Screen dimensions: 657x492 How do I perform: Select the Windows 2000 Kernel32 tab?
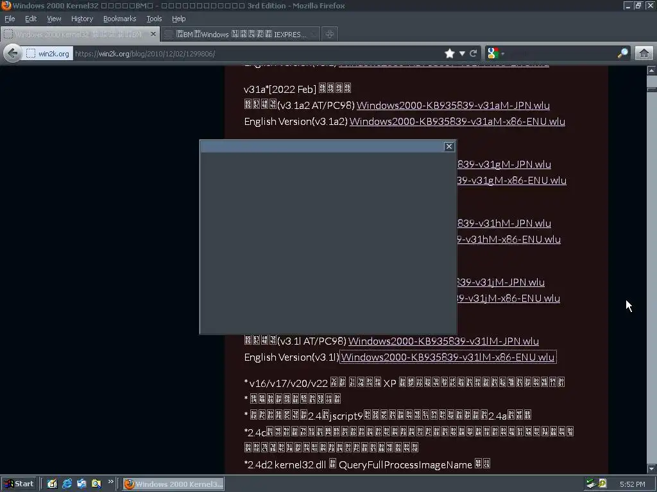80,35
